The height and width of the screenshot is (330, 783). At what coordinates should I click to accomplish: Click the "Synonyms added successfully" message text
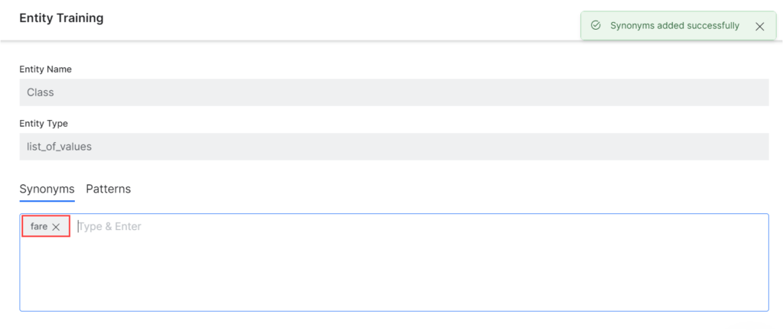click(674, 25)
